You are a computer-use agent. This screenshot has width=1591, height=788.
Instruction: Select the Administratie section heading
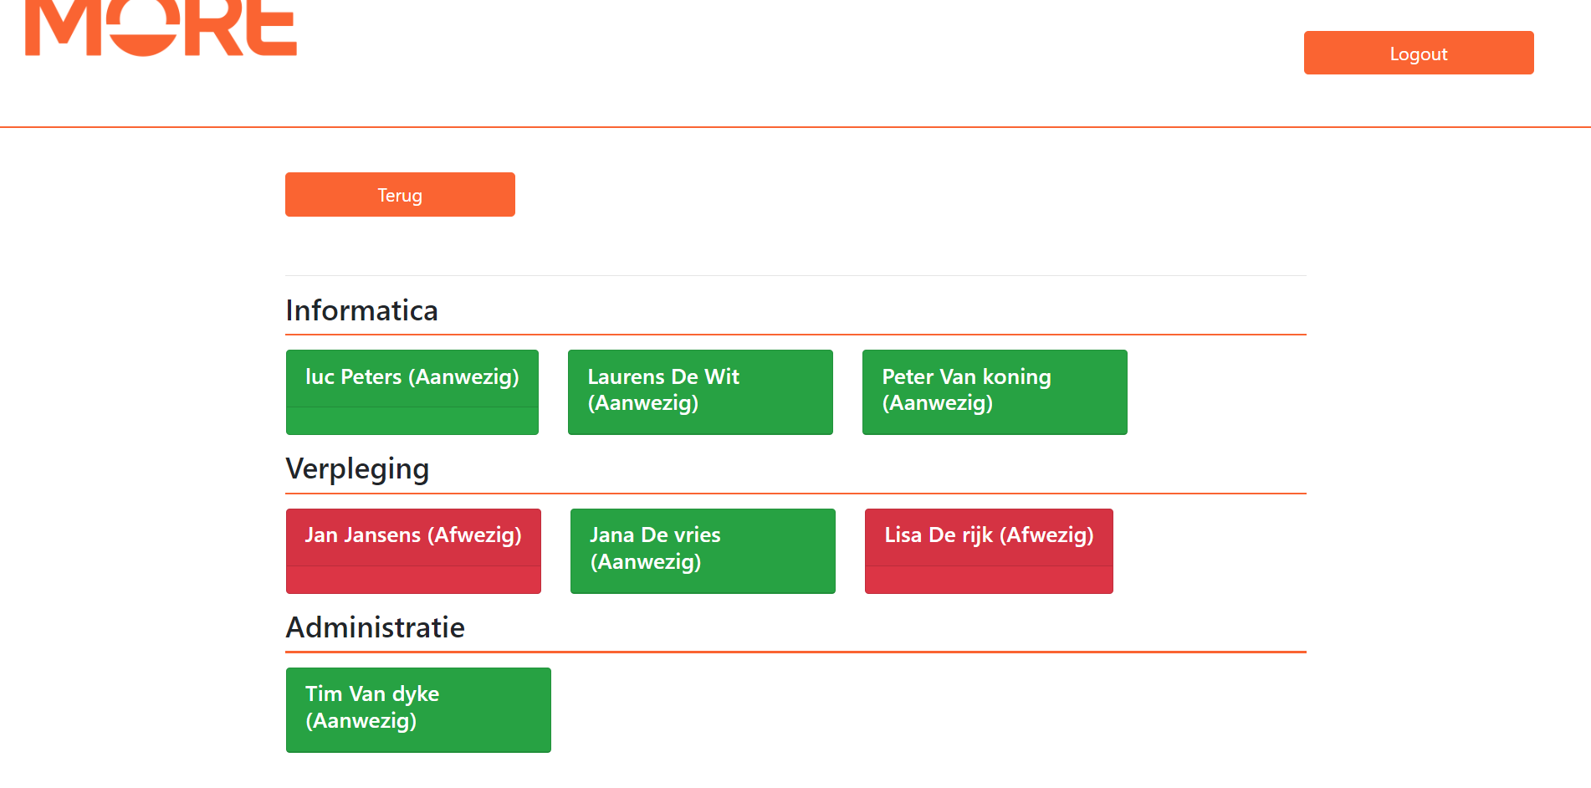375,627
